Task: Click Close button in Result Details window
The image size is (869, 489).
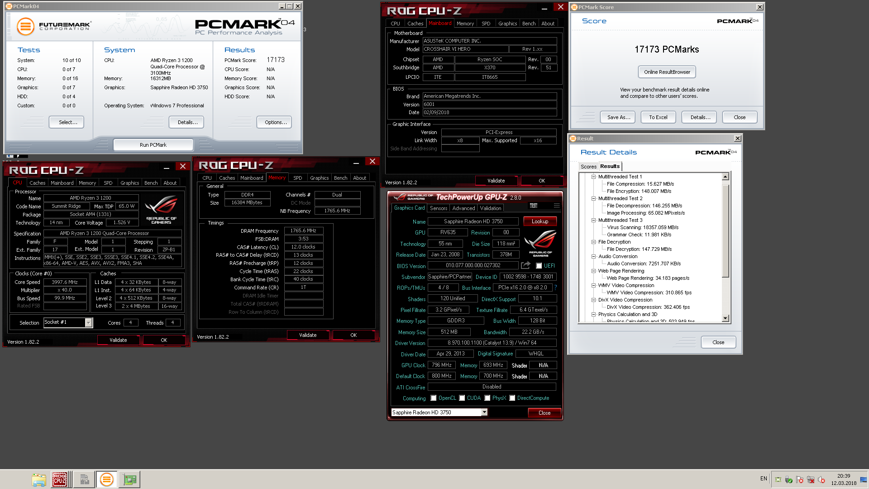Action: tap(718, 342)
